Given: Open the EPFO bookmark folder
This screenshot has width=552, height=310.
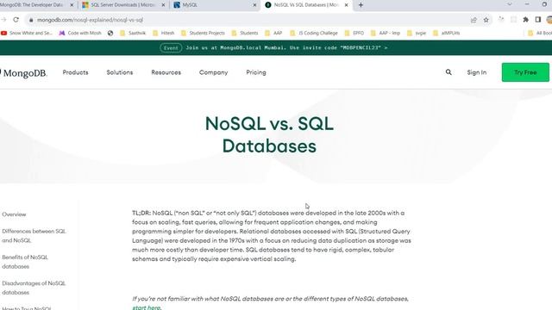Looking at the screenshot, I should click(x=354, y=33).
